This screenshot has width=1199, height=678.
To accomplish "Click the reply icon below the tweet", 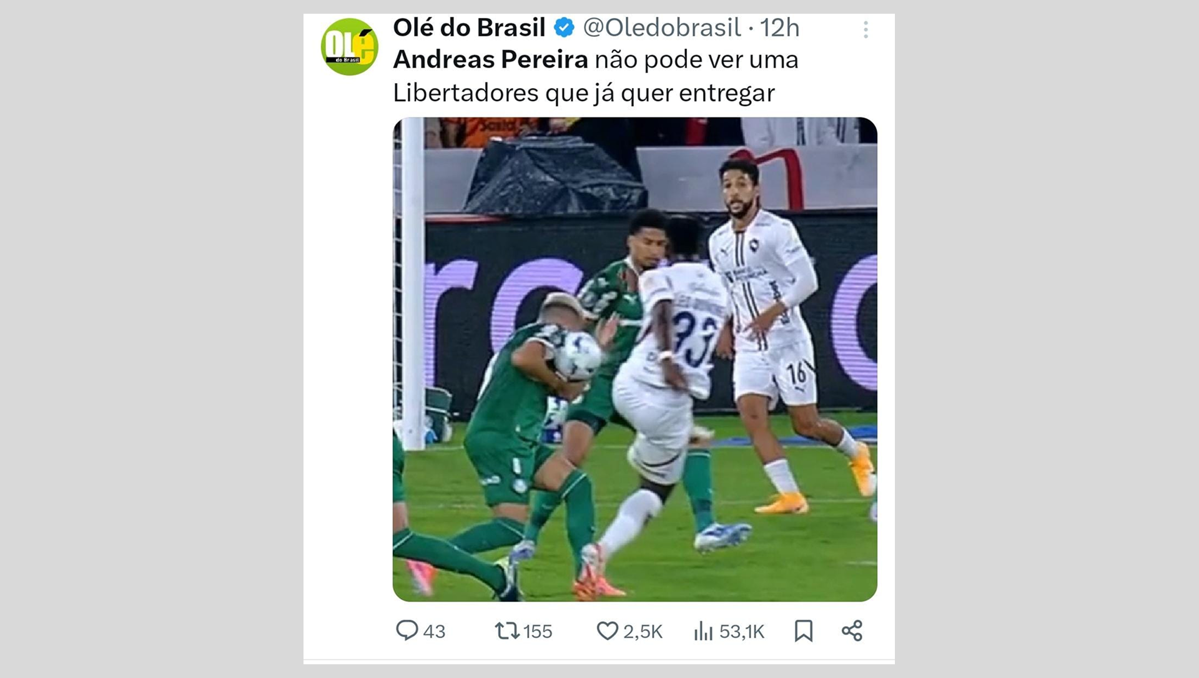I will (409, 631).
